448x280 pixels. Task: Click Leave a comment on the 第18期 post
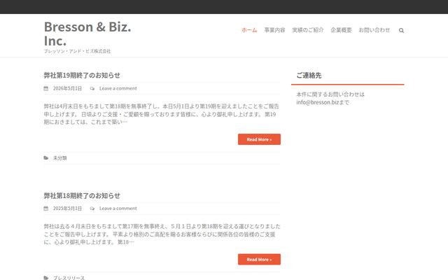[118, 209]
